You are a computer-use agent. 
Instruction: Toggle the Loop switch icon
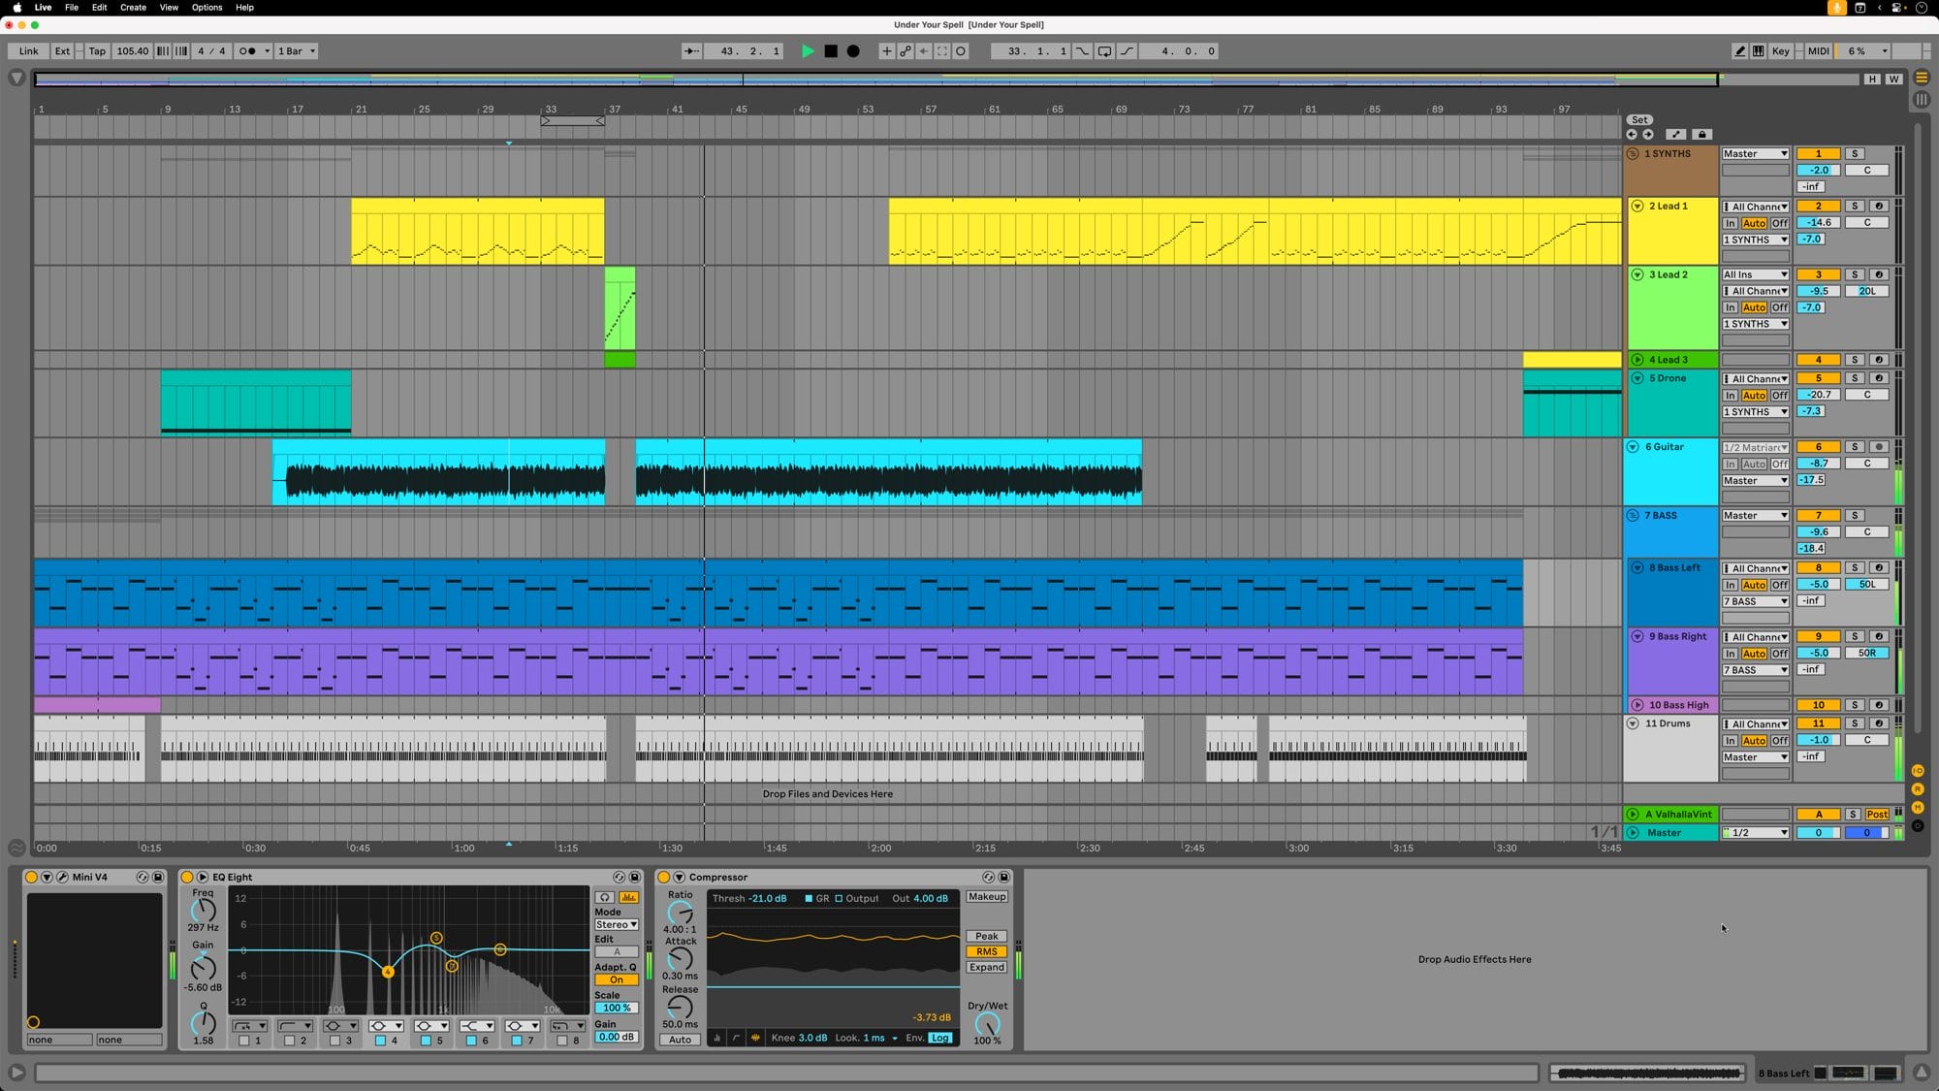pyautogui.click(x=1104, y=51)
